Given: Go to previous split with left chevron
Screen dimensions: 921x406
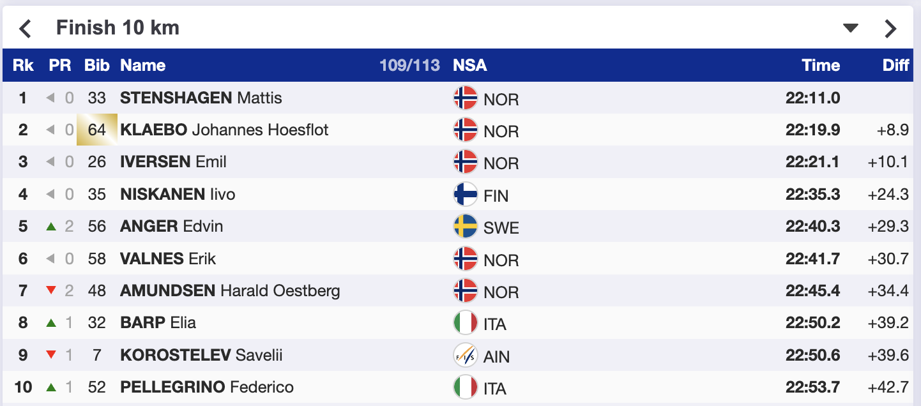Looking at the screenshot, I should pos(25,28).
